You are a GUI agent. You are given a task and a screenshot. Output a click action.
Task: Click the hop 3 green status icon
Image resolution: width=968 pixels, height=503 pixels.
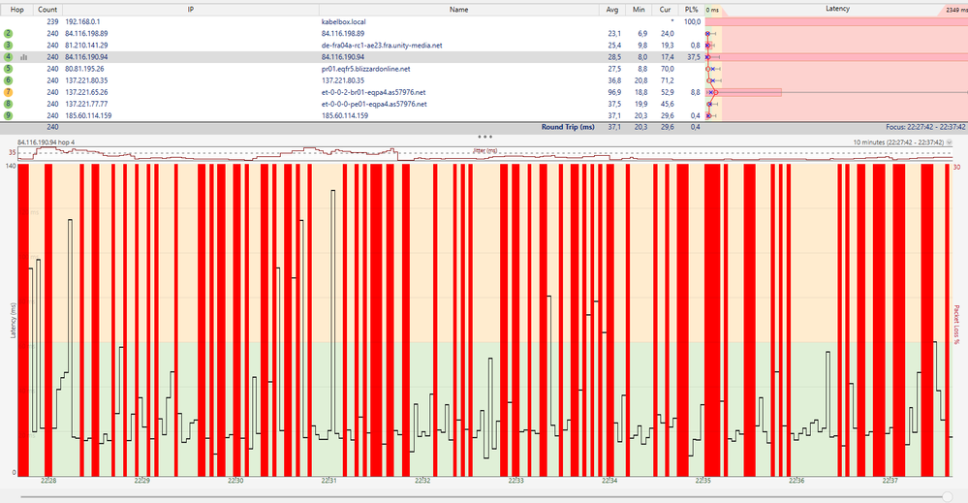coord(9,46)
